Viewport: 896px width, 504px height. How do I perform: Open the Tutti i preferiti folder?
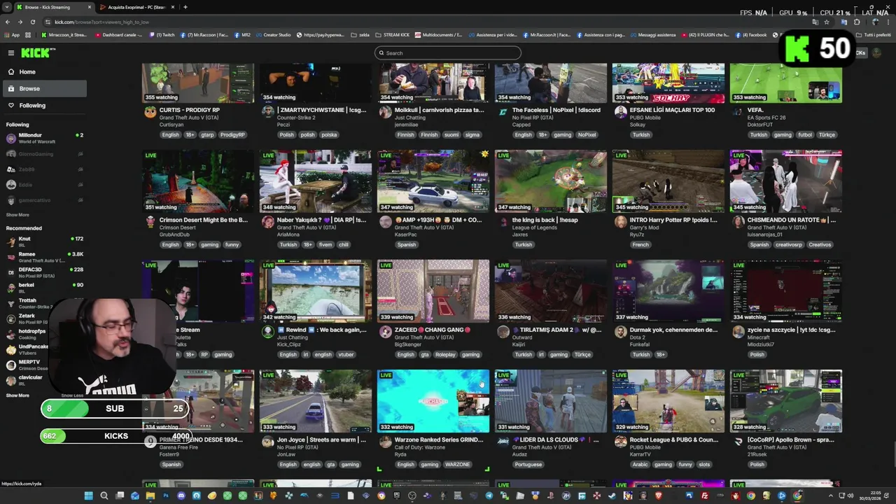tap(874, 35)
